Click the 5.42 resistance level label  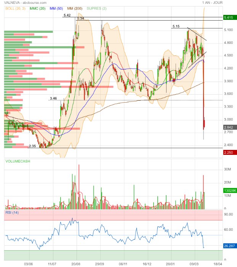67,15
